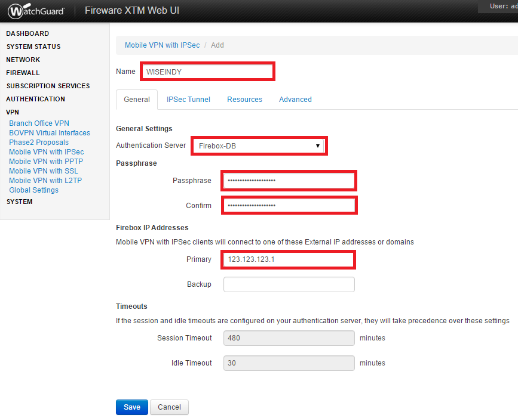Click the Confirm passphrase field

[x=289, y=205]
